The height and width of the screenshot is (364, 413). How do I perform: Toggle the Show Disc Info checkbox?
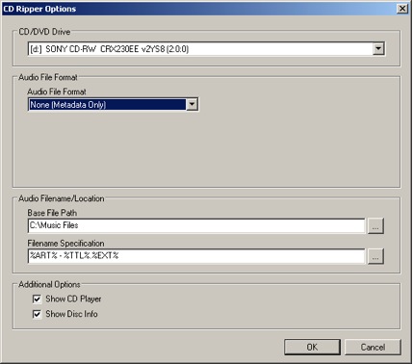[x=37, y=314]
